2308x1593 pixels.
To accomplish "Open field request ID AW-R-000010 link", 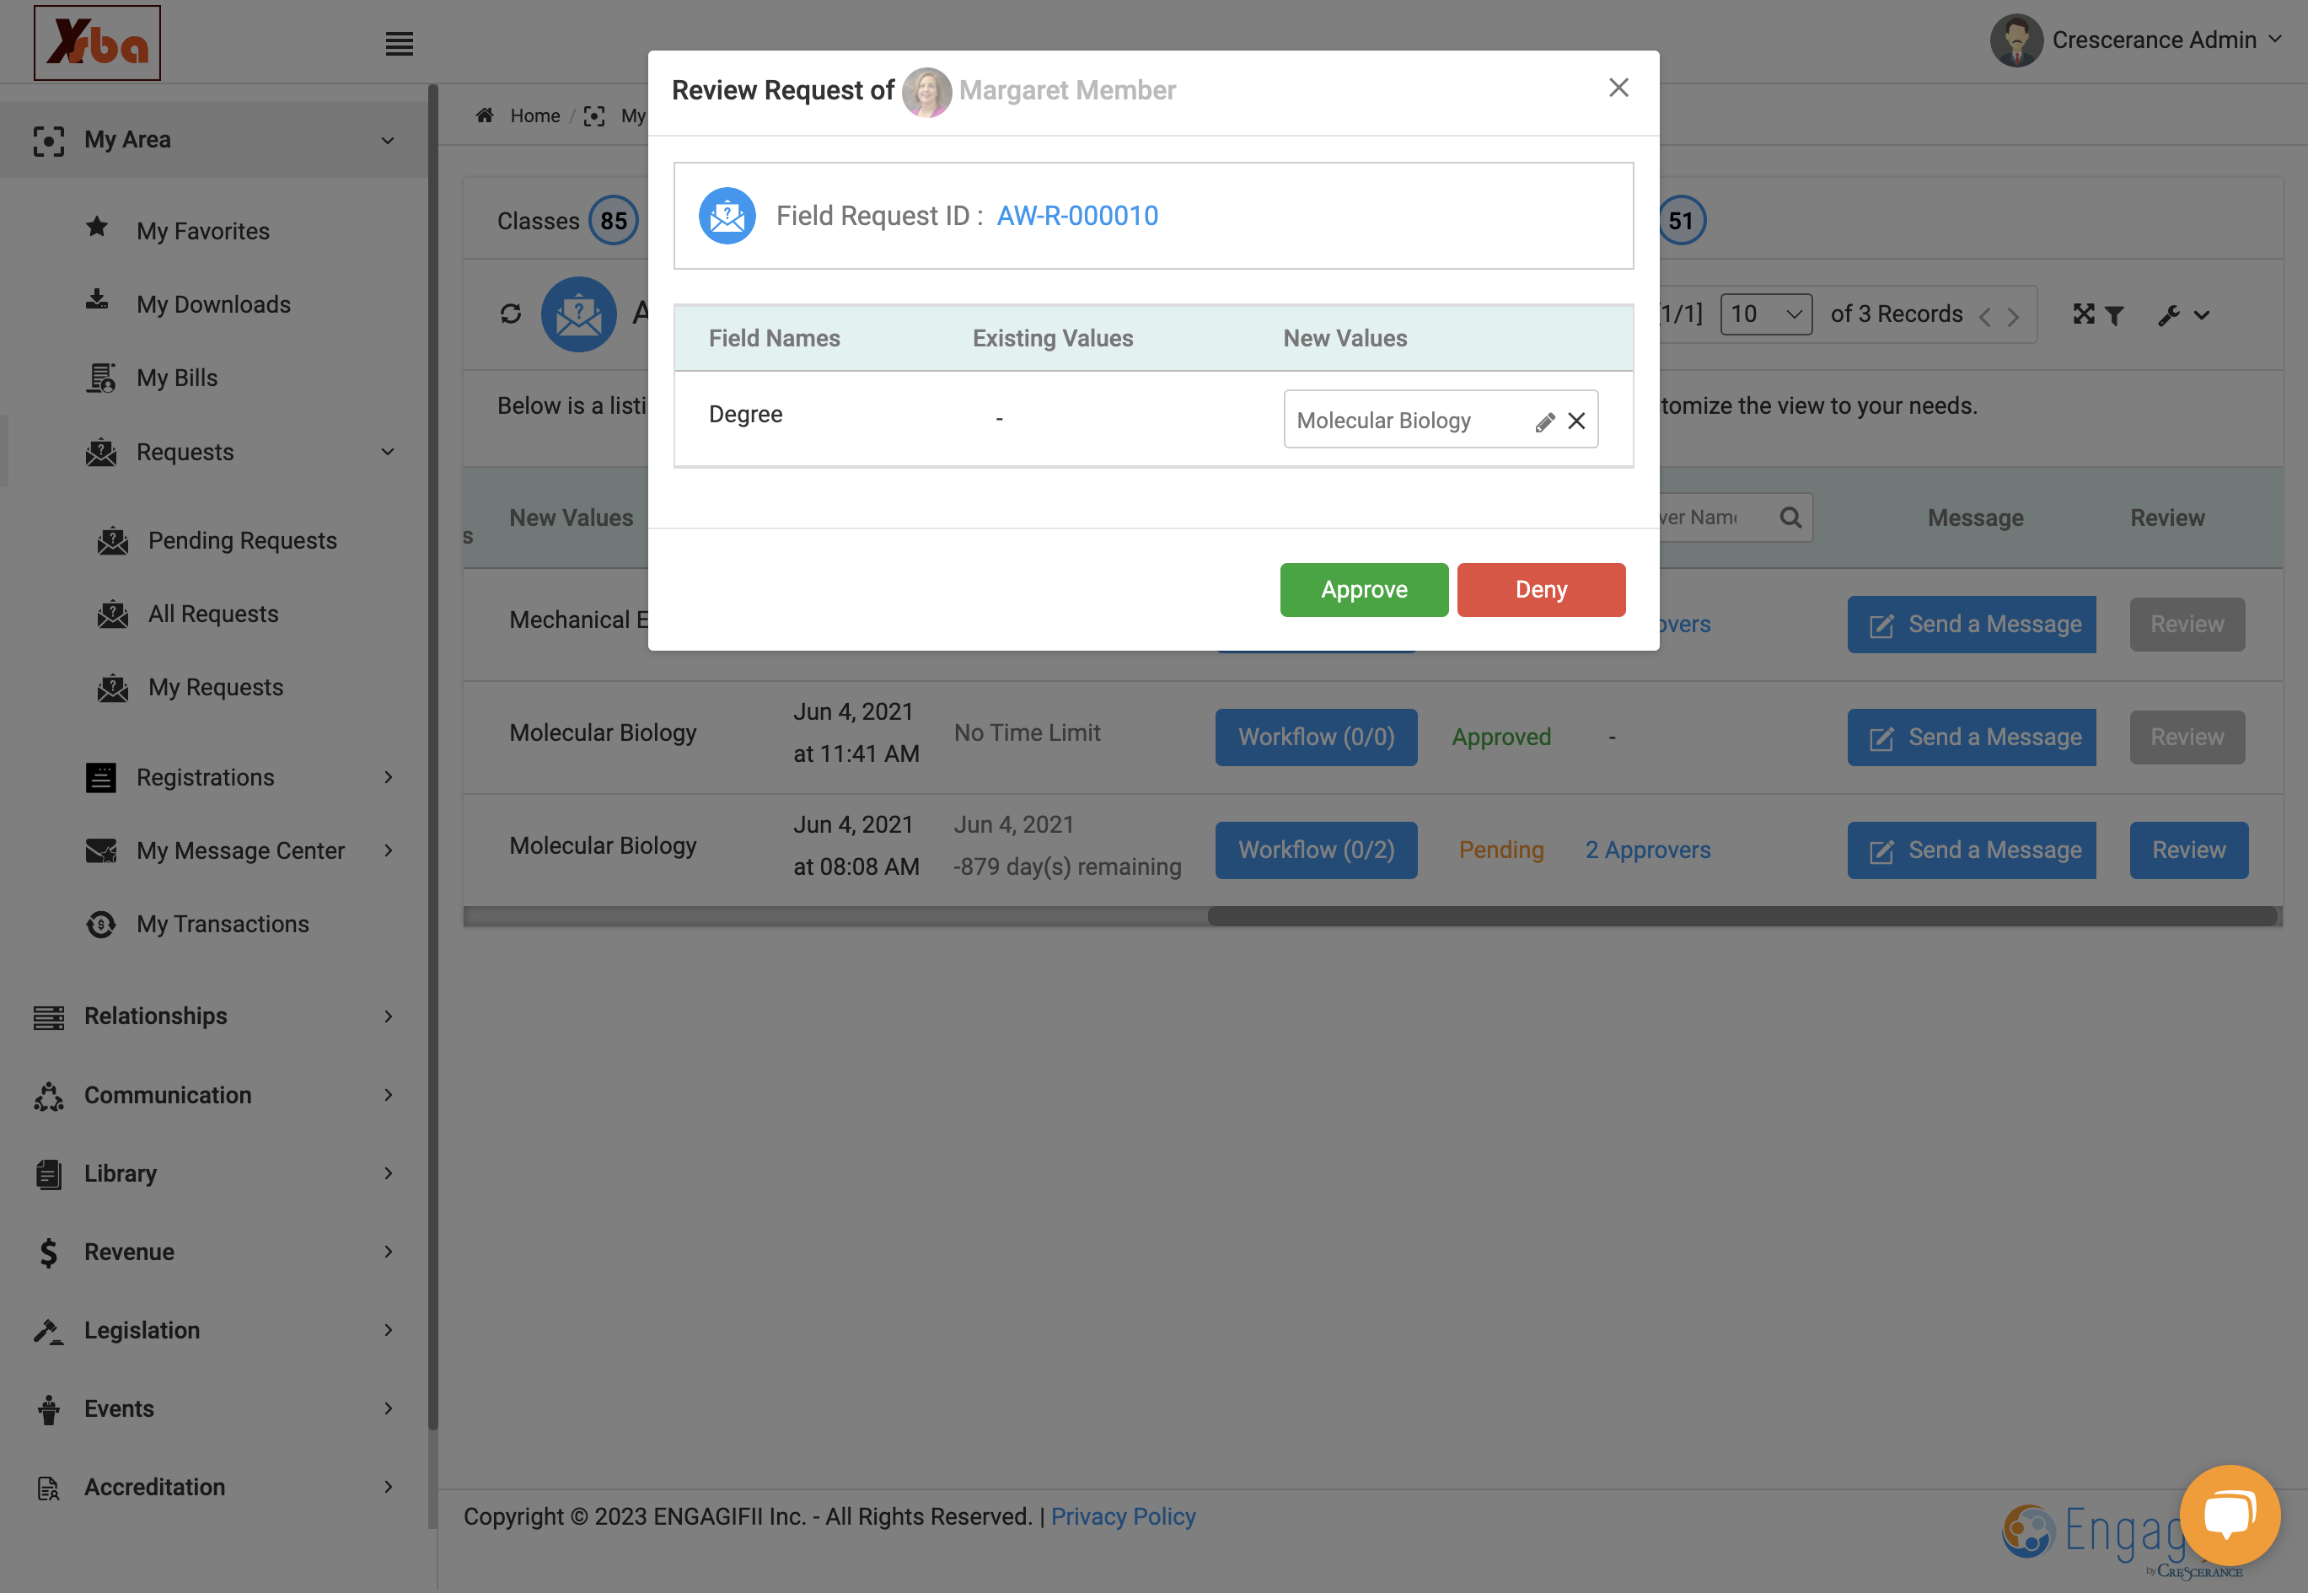I will point(1077,216).
